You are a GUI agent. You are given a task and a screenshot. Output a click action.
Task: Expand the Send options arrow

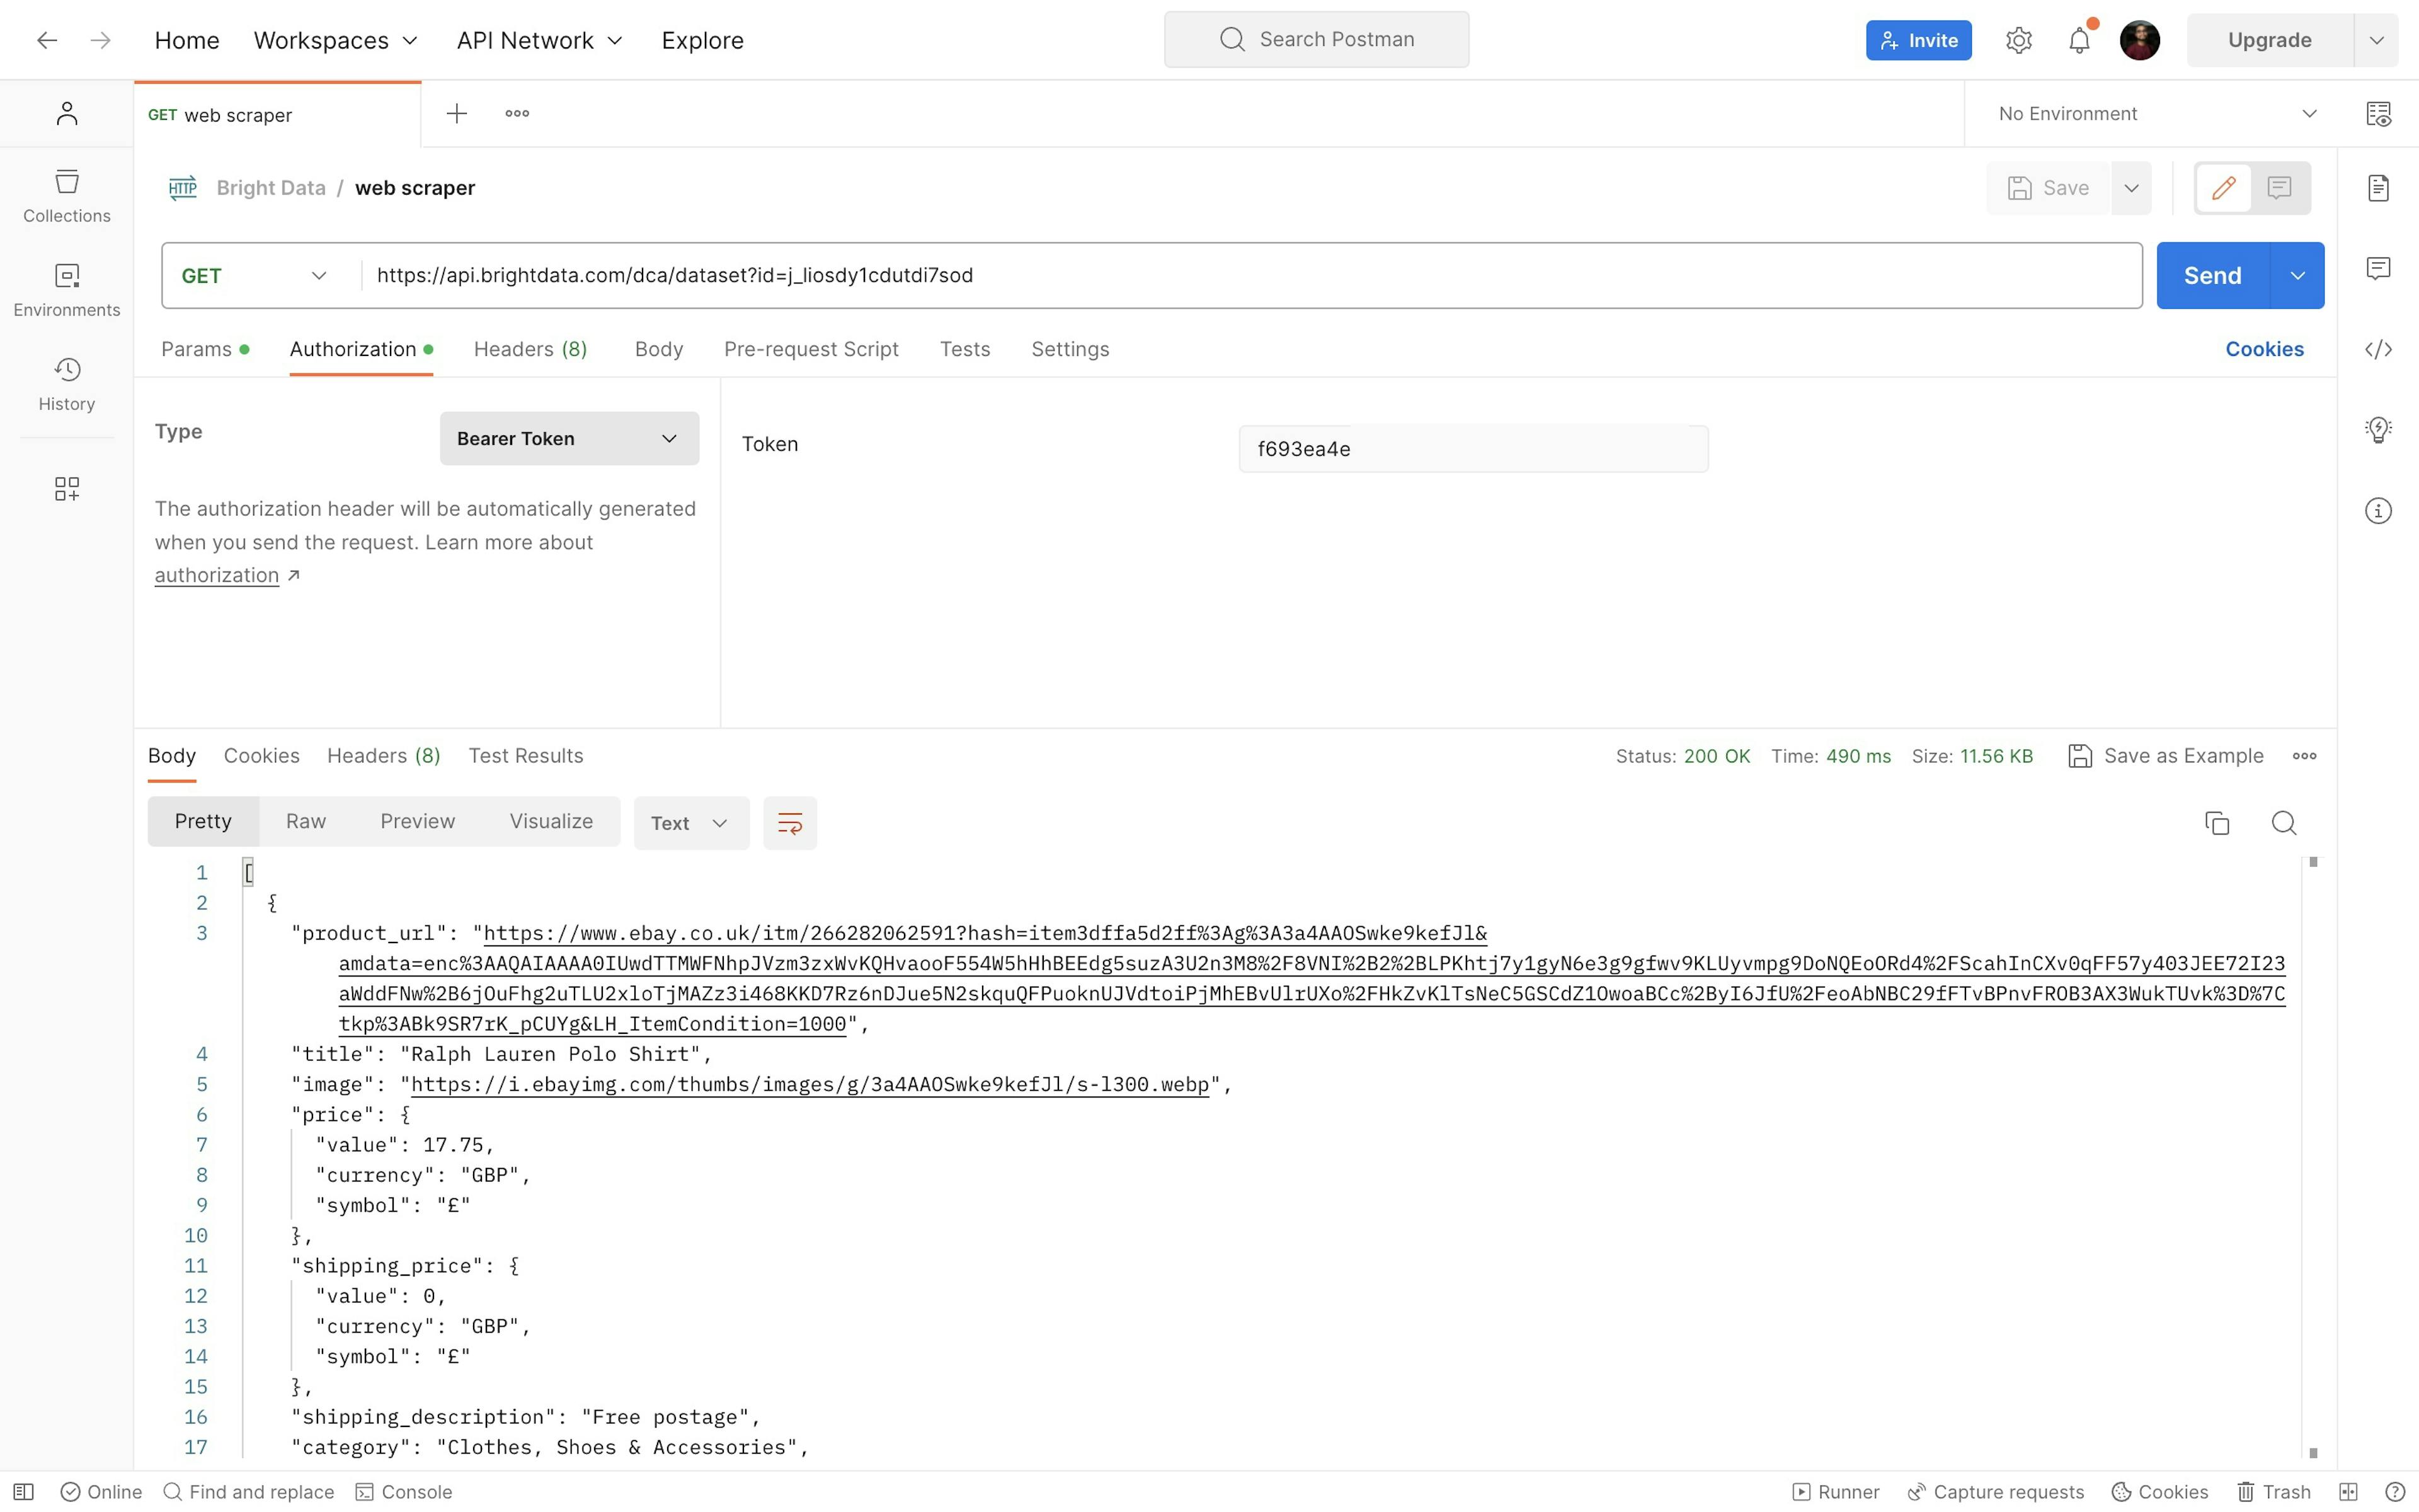click(2297, 275)
